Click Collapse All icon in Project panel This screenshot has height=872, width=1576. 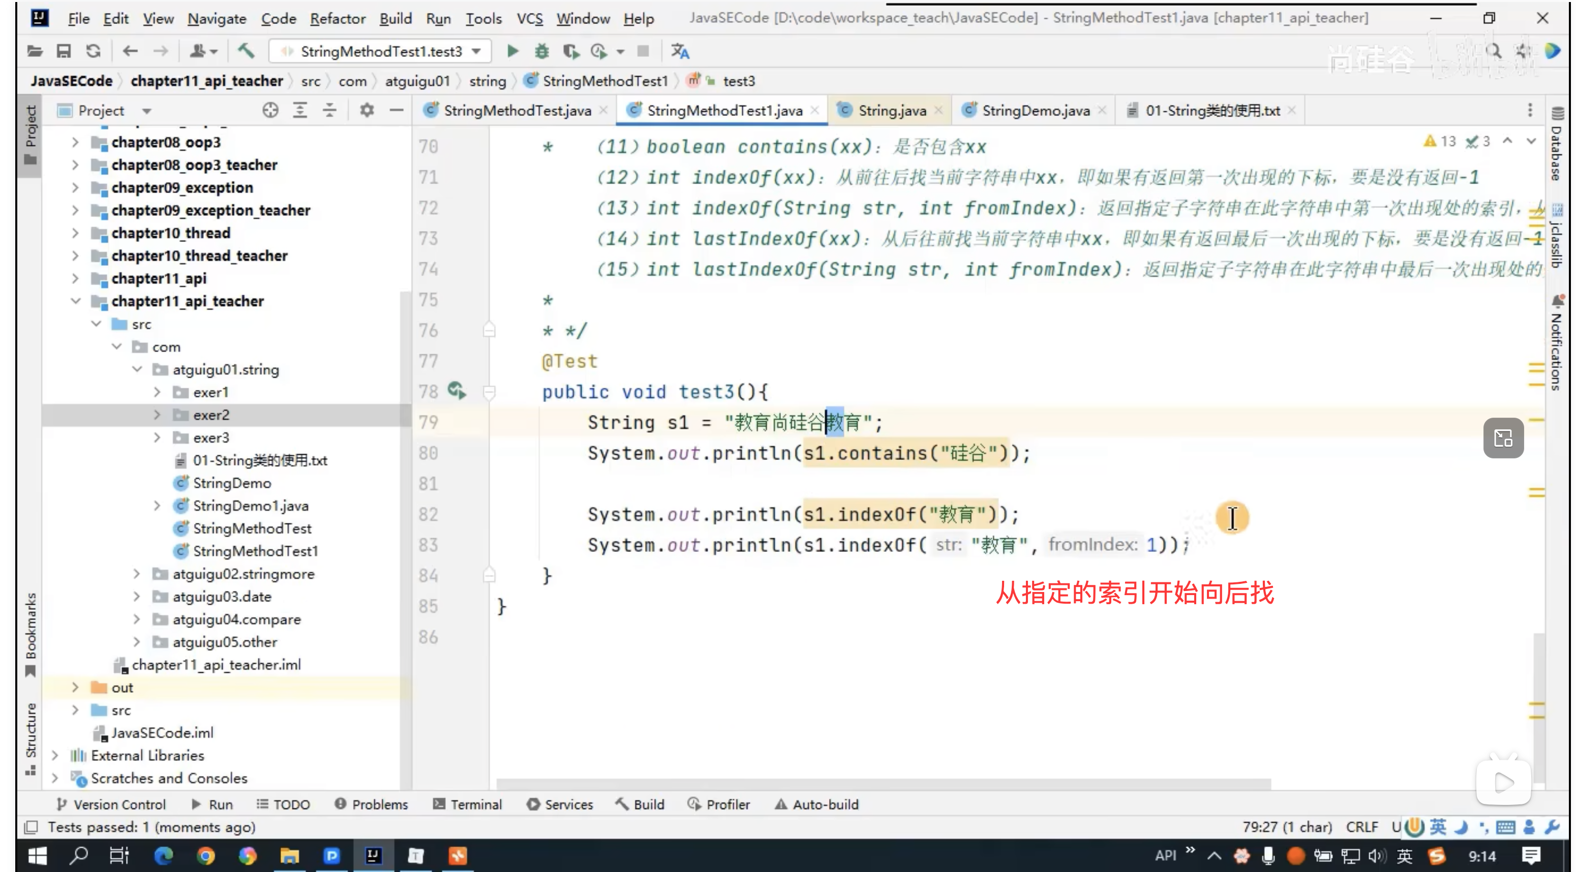click(329, 111)
